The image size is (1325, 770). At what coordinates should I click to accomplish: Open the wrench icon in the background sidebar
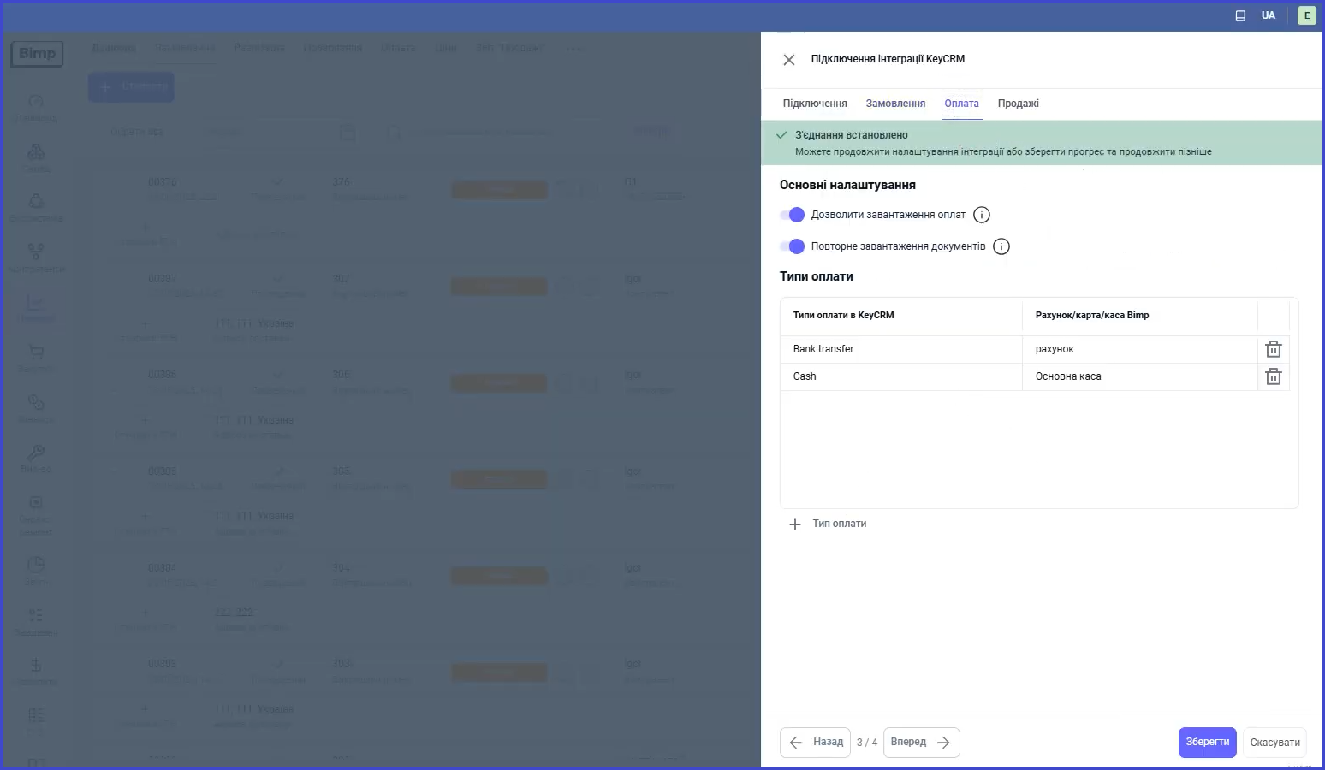coord(36,452)
